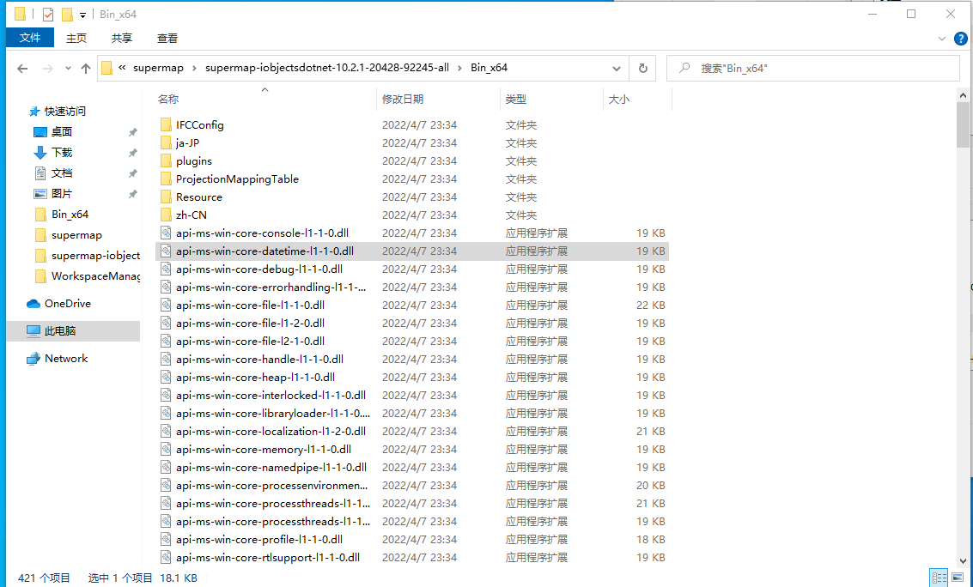Select api-ms-win-core-interlocked-l1-1-0.dll file icon

[x=165, y=394]
